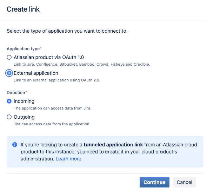
Task: Open the Learn more link
Action: pos(68,159)
